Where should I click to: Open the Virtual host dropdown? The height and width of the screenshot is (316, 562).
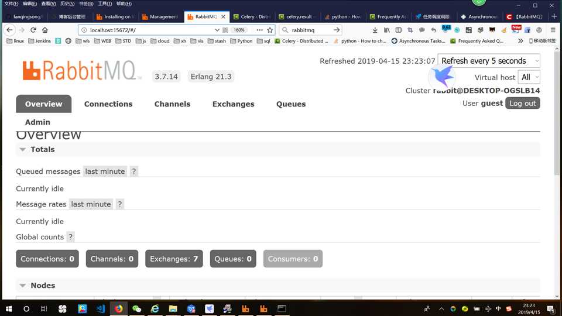529,77
